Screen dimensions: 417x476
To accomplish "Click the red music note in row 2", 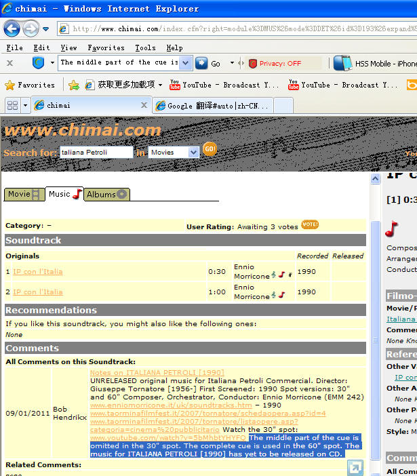I will coord(282,295).
